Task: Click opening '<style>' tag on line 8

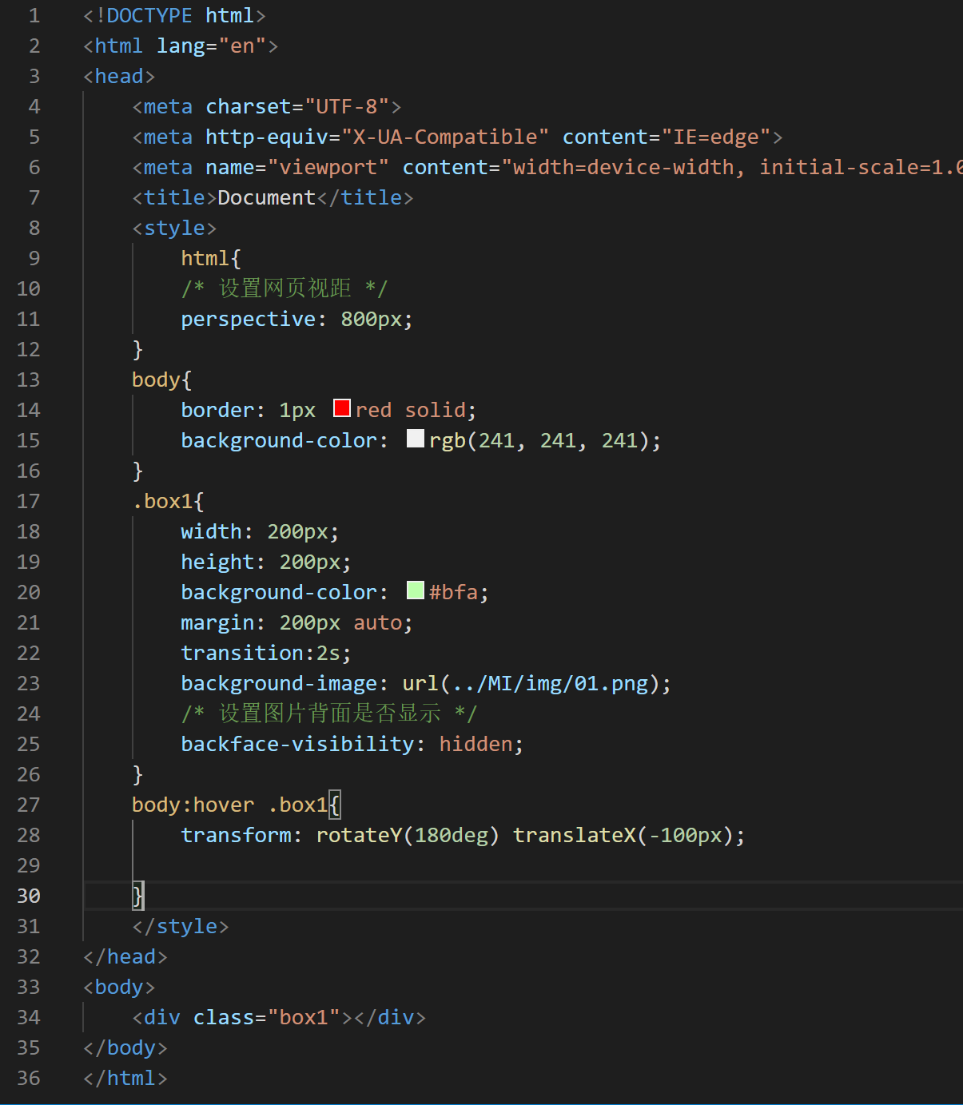Action: coord(174,228)
